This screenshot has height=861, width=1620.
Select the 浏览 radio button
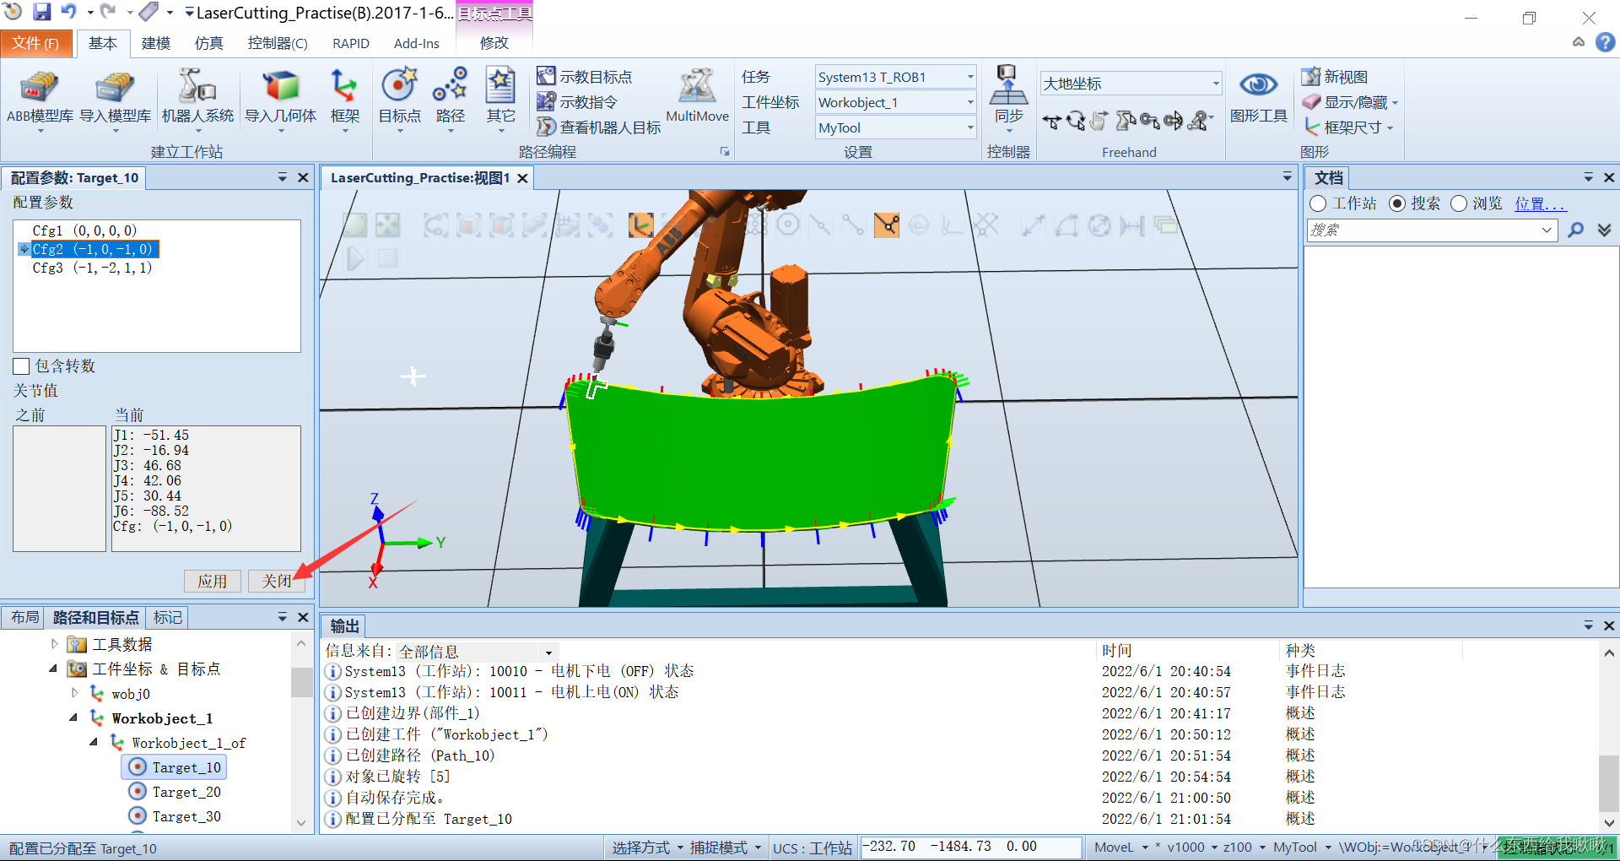[x=1459, y=203]
